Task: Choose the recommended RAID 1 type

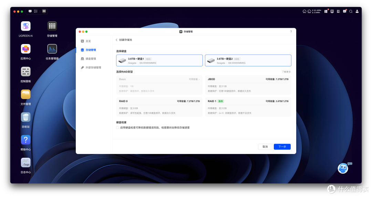Action: [248, 107]
